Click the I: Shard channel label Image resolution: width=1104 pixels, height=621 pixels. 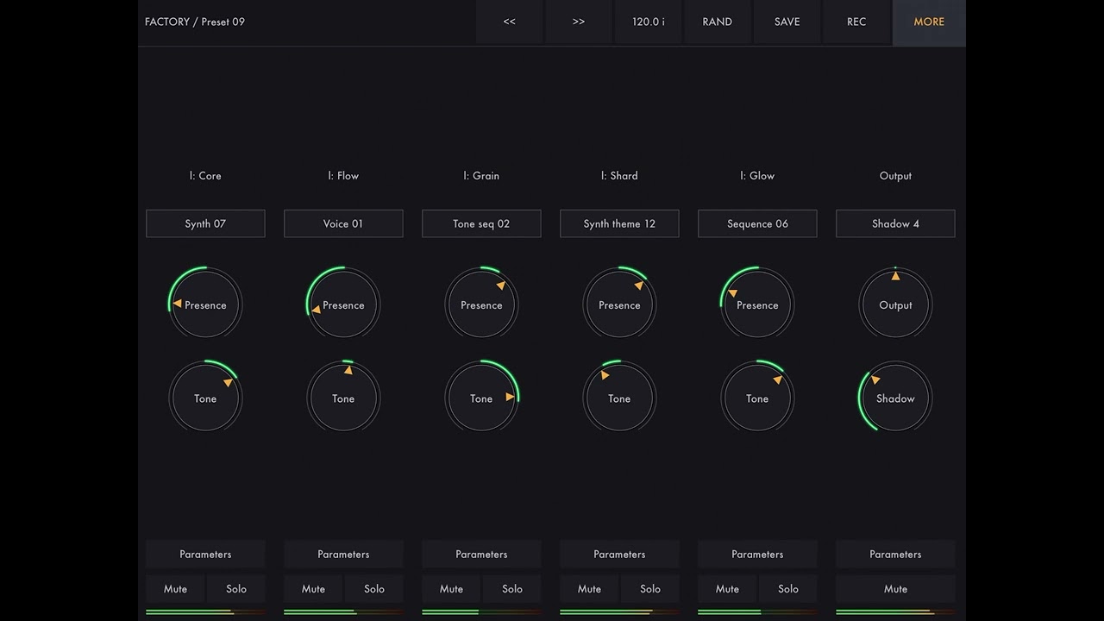tap(619, 176)
